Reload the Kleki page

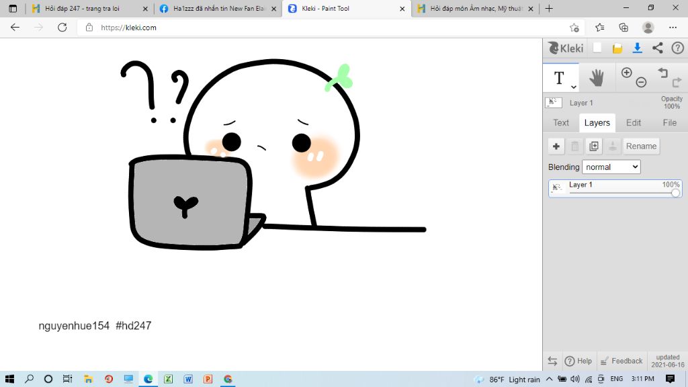pyautogui.click(x=62, y=27)
